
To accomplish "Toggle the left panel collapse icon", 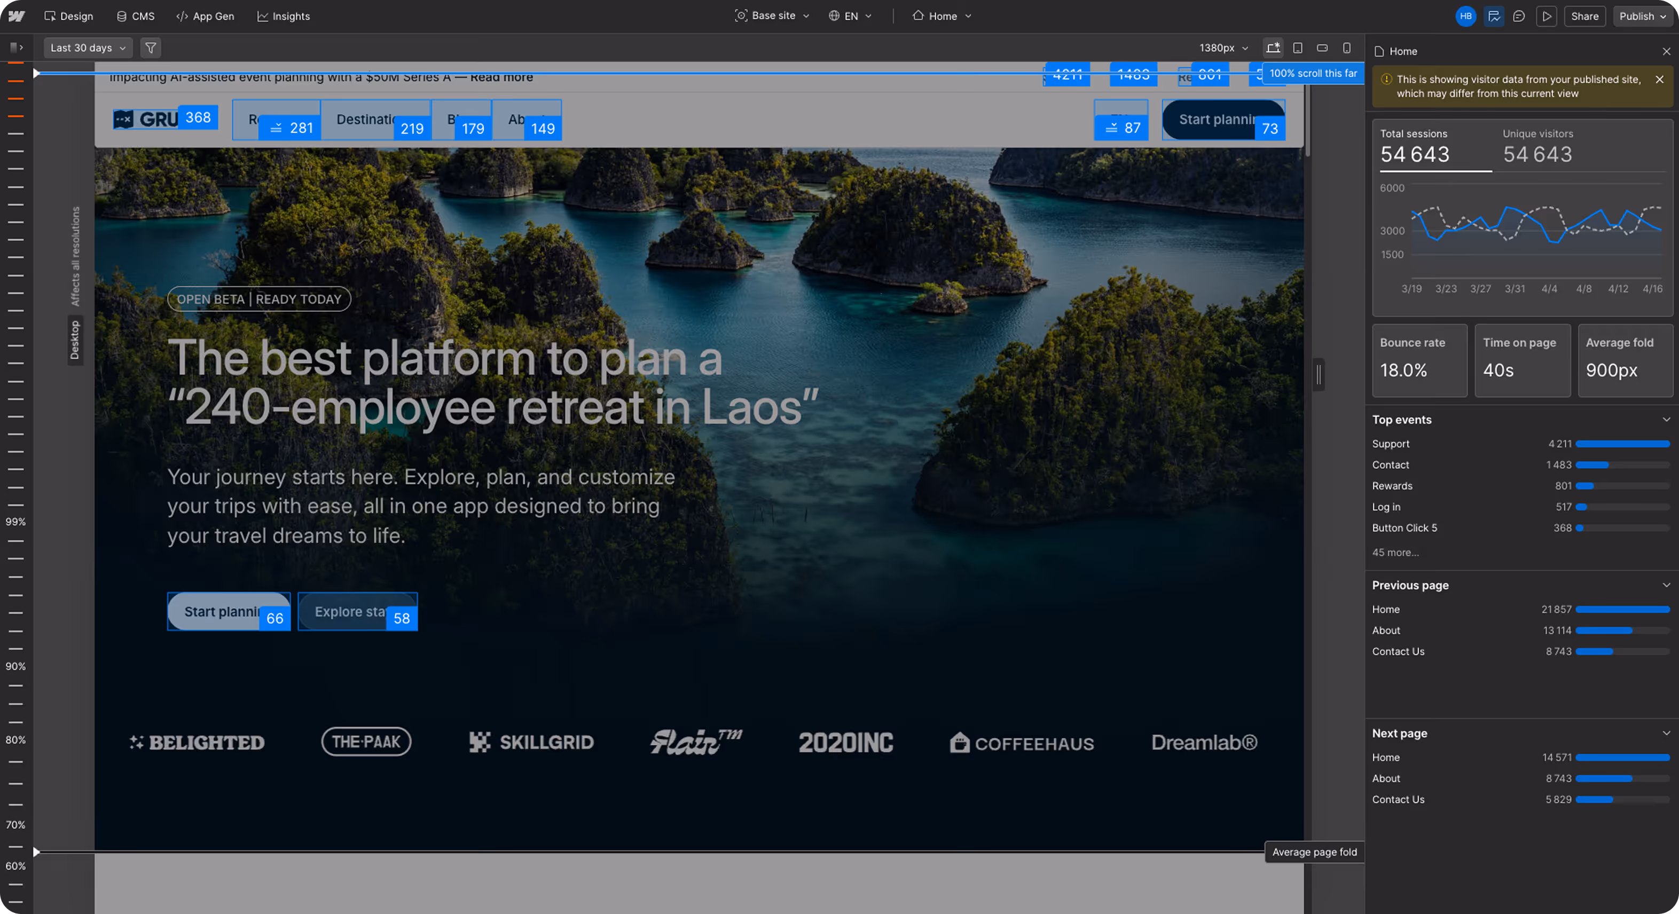I will [17, 48].
